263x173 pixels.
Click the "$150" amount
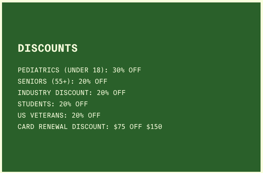154,127
